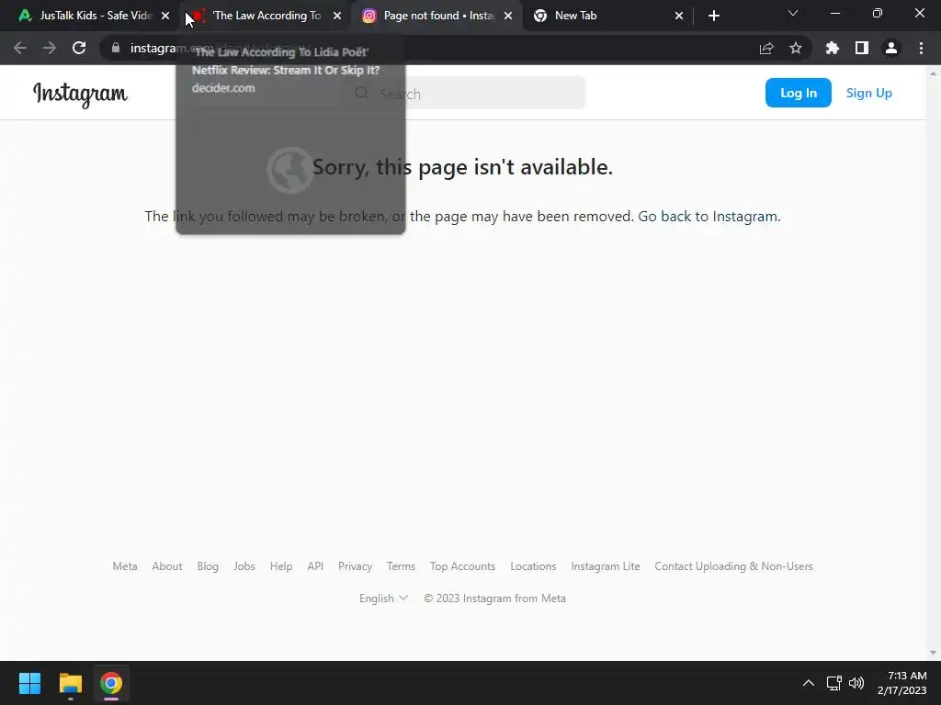This screenshot has width=941, height=705.
Task: Close the New Tab tab
Action: tap(679, 16)
